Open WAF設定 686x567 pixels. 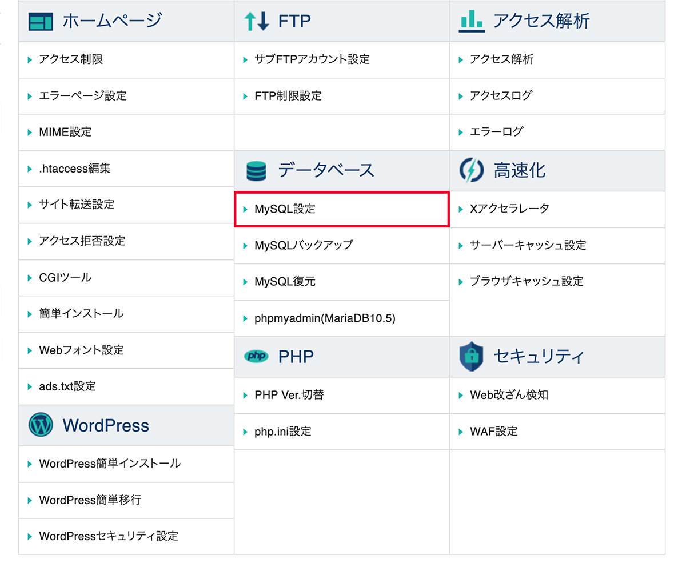coord(494,432)
